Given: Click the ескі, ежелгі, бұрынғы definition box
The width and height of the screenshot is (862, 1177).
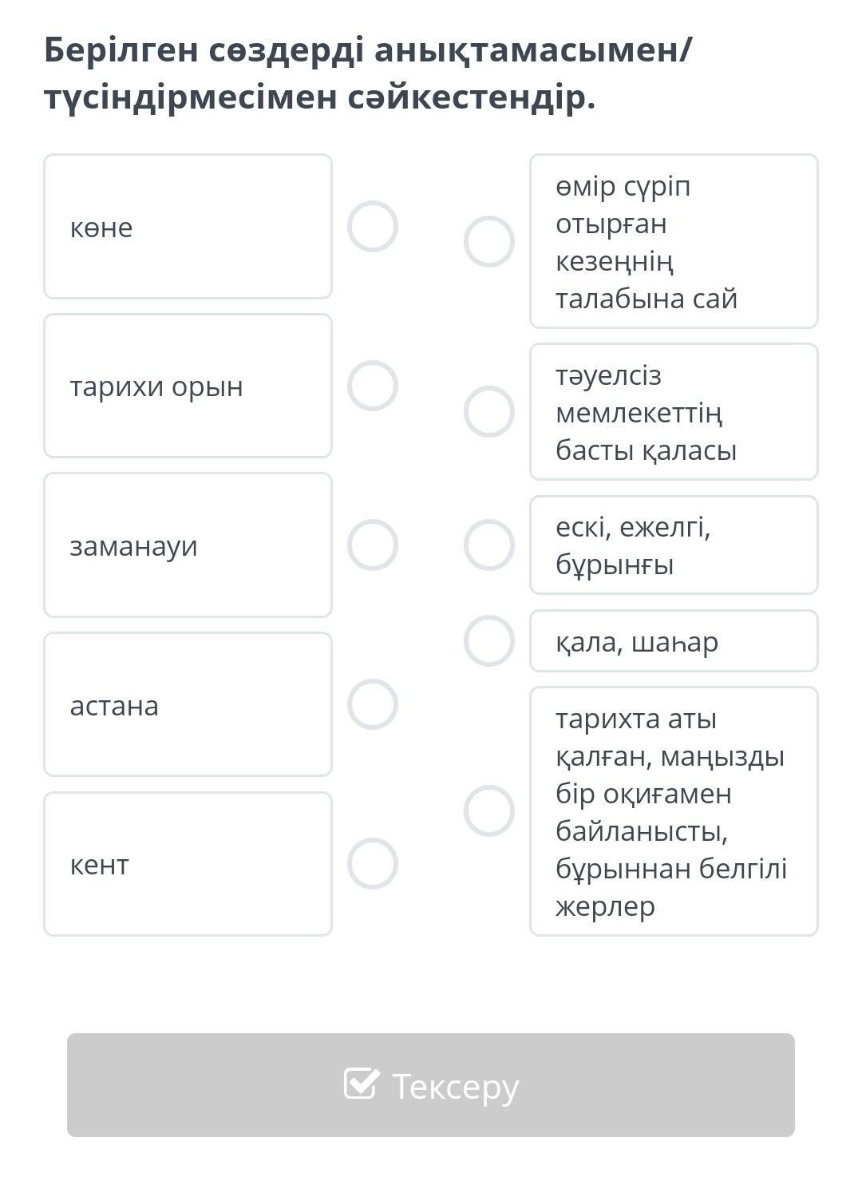Looking at the screenshot, I should pyautogui.click(x=674, y=545).
